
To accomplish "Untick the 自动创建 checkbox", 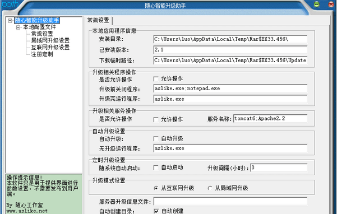I will coord(156,211).
